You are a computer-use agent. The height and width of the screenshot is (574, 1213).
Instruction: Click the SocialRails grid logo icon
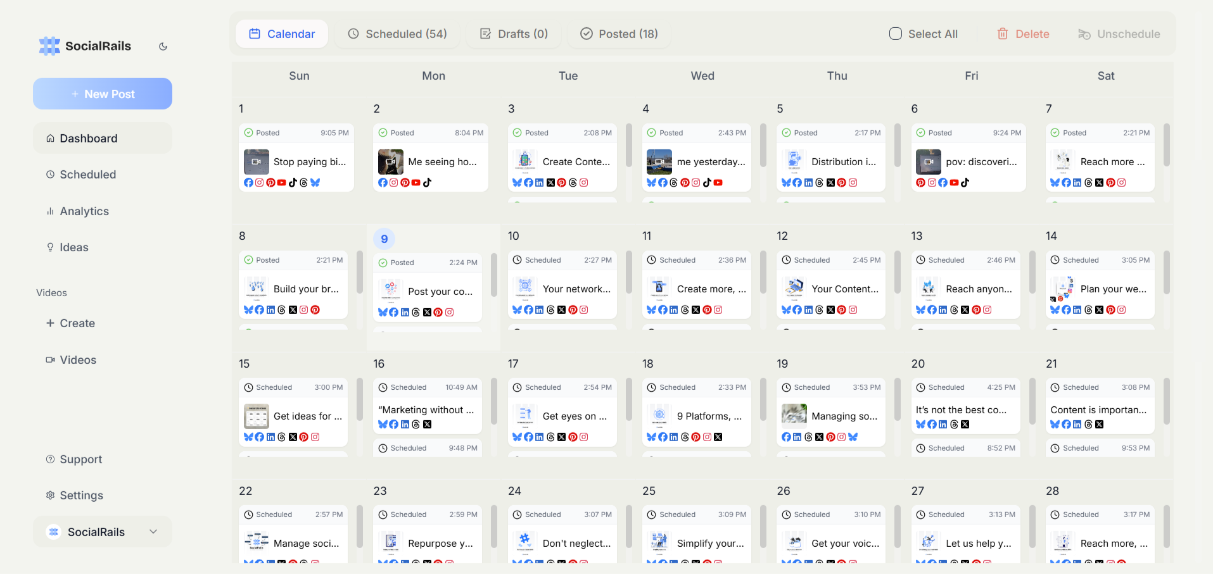coord(49,46)
